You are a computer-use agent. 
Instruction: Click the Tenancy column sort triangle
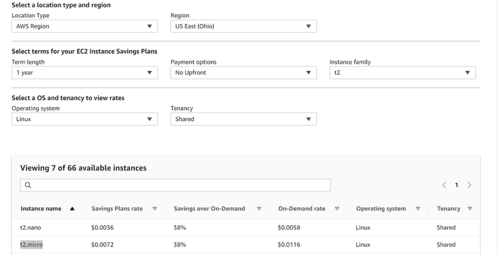tap(470, 209)
